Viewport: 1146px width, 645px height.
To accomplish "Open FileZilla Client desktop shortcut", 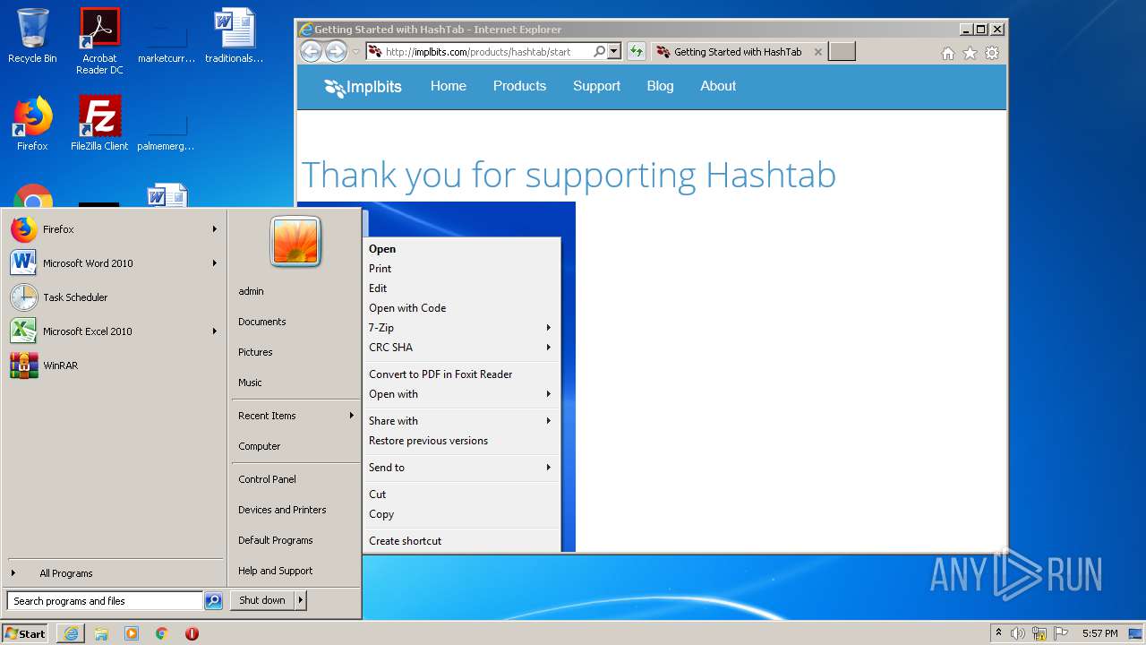I will click(99, 124).
